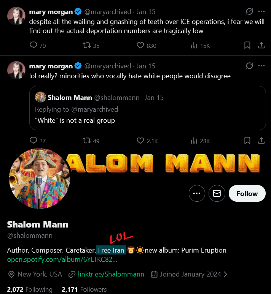Message Shalom Mann via envelope icon
The height and width of the screenshot is (294, 271).
[217, 193]
